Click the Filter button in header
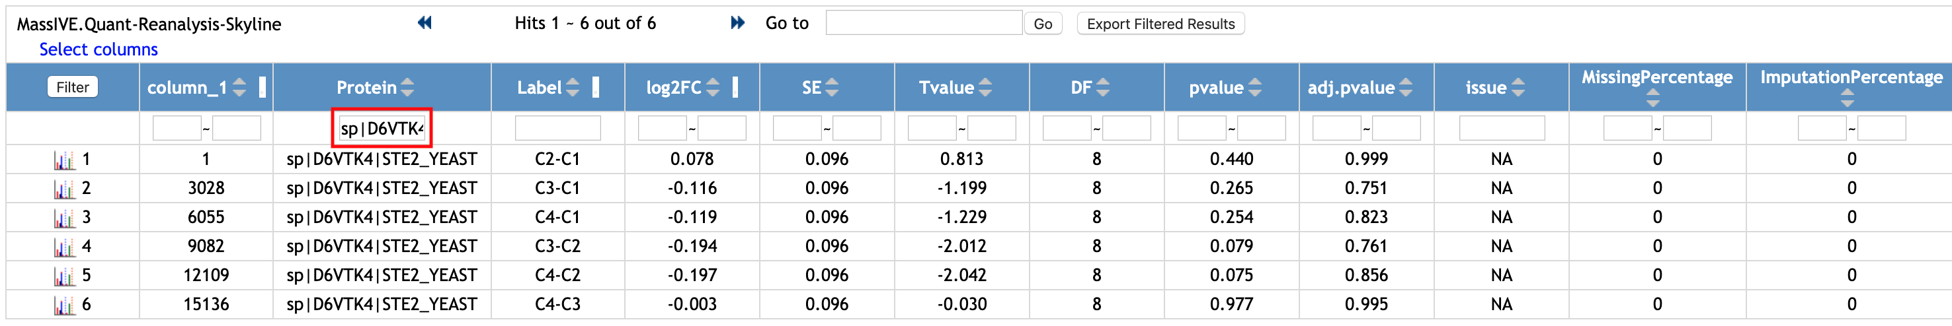The width and height of the screenshot is (1952, 326). [73, 87]
